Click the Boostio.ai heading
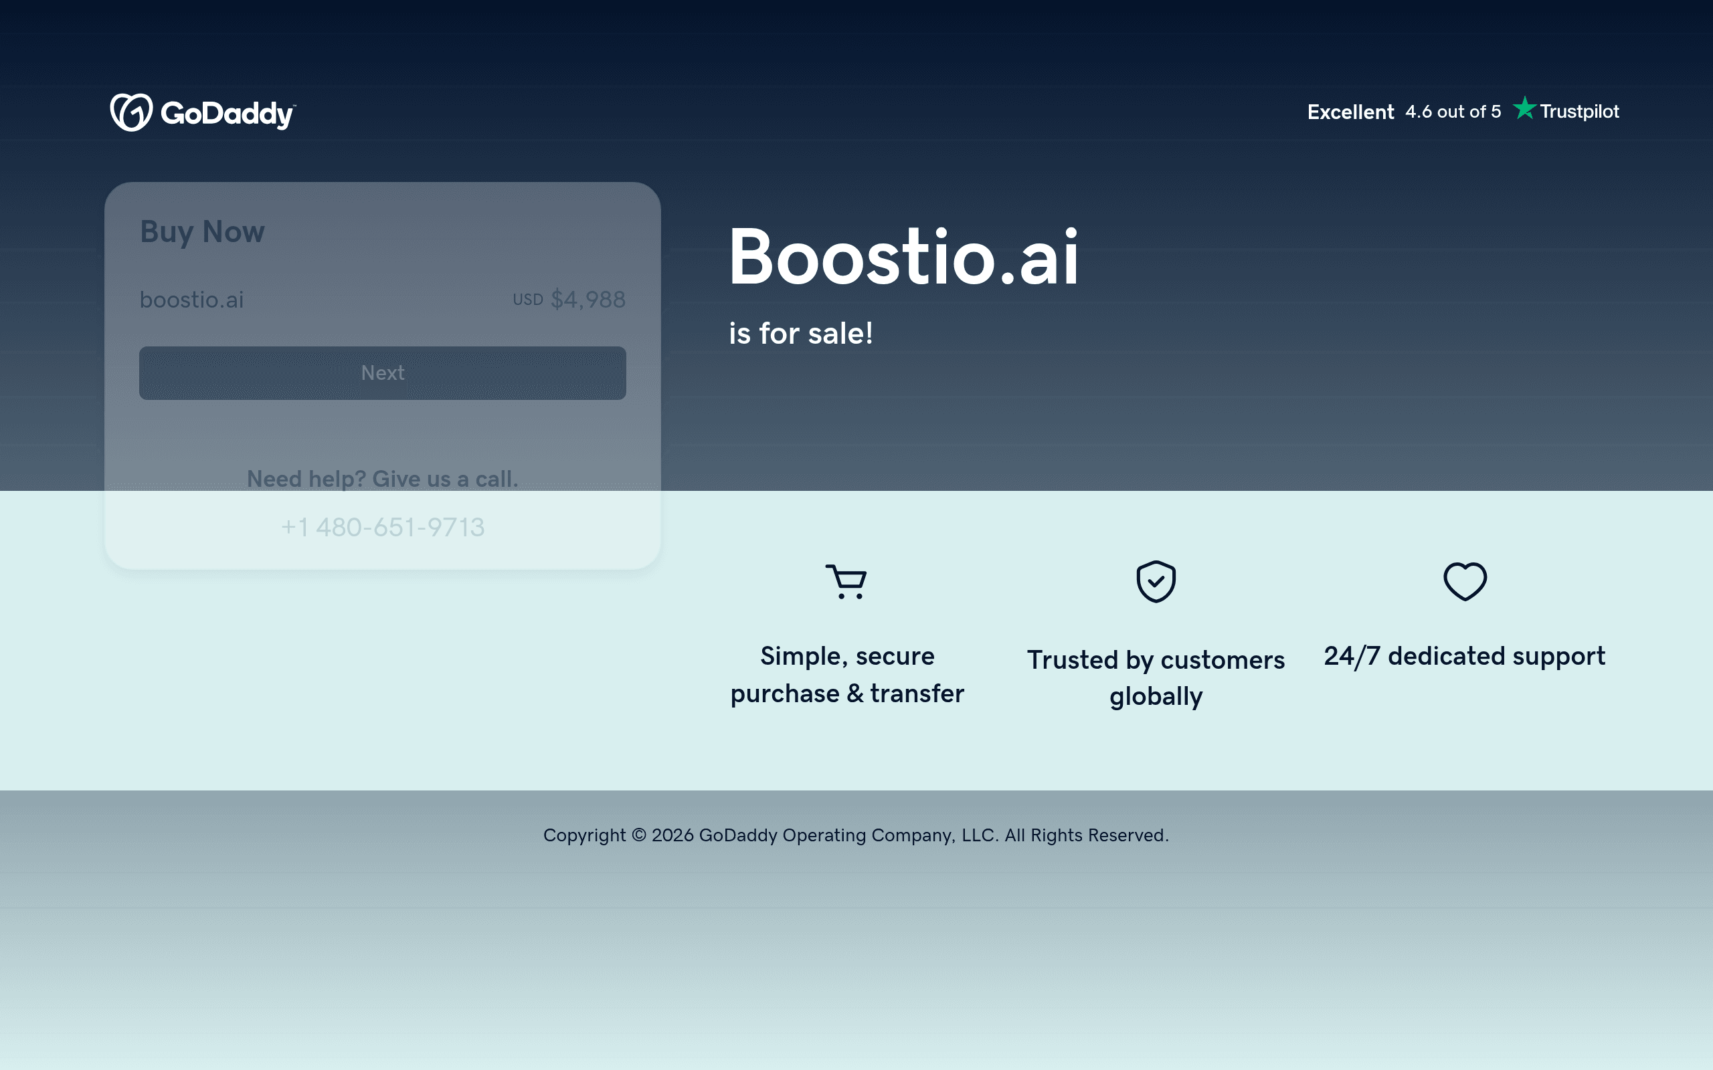The width and height of the screenshot is (1713, 1070). (904, 256)
